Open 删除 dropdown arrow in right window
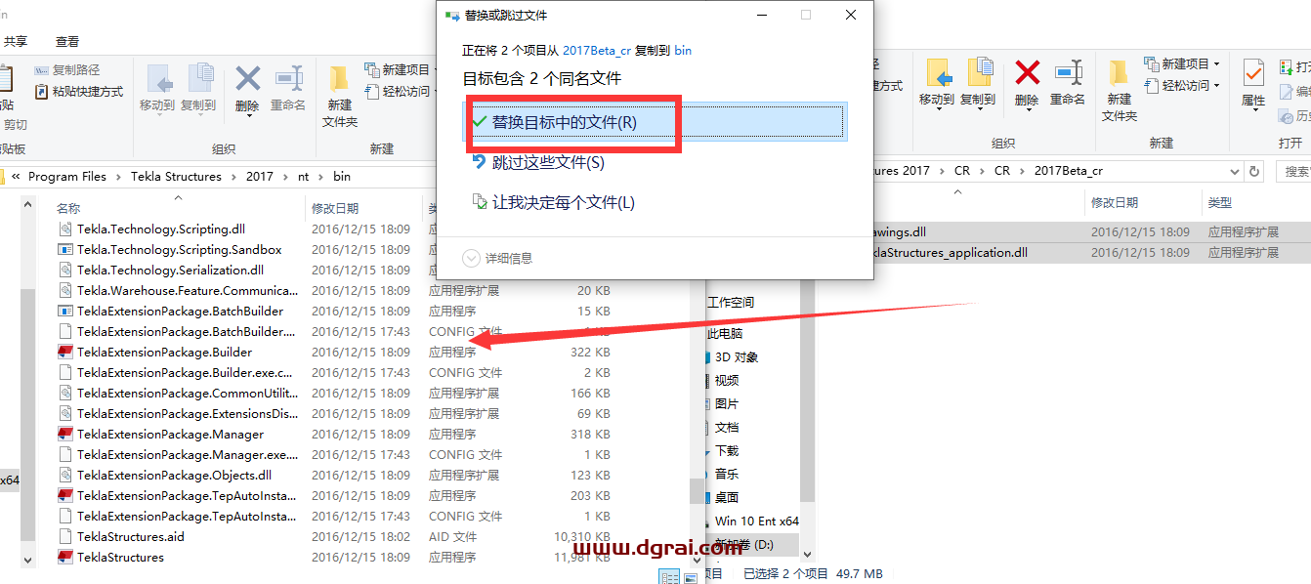The width and height of the screenshot is (1311, 584). pos(1027,111)
